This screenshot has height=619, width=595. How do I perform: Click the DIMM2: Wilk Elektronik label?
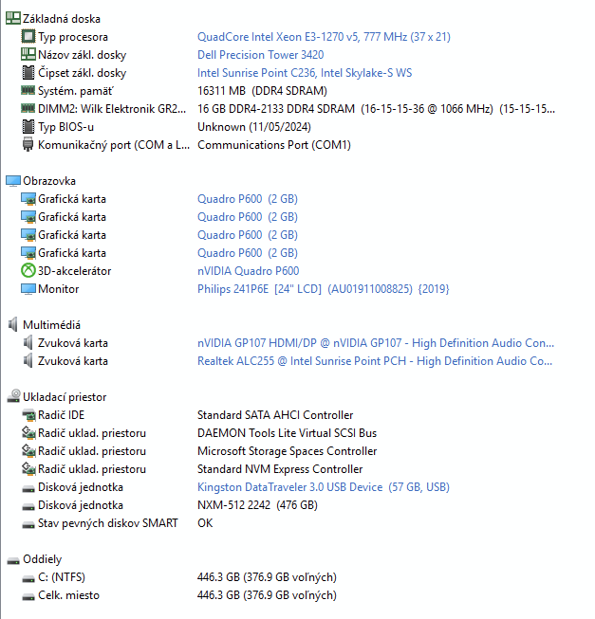point(112,109)
